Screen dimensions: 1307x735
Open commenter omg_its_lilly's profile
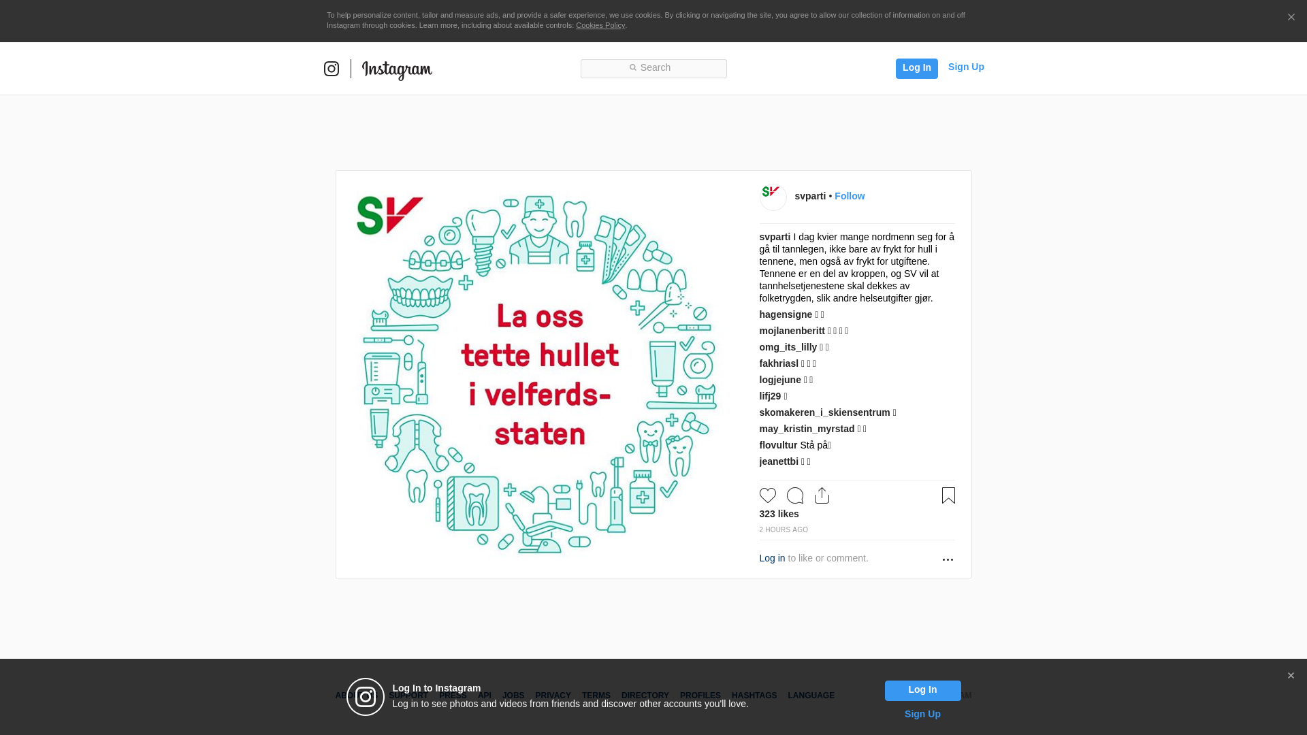tap(788, 347)
